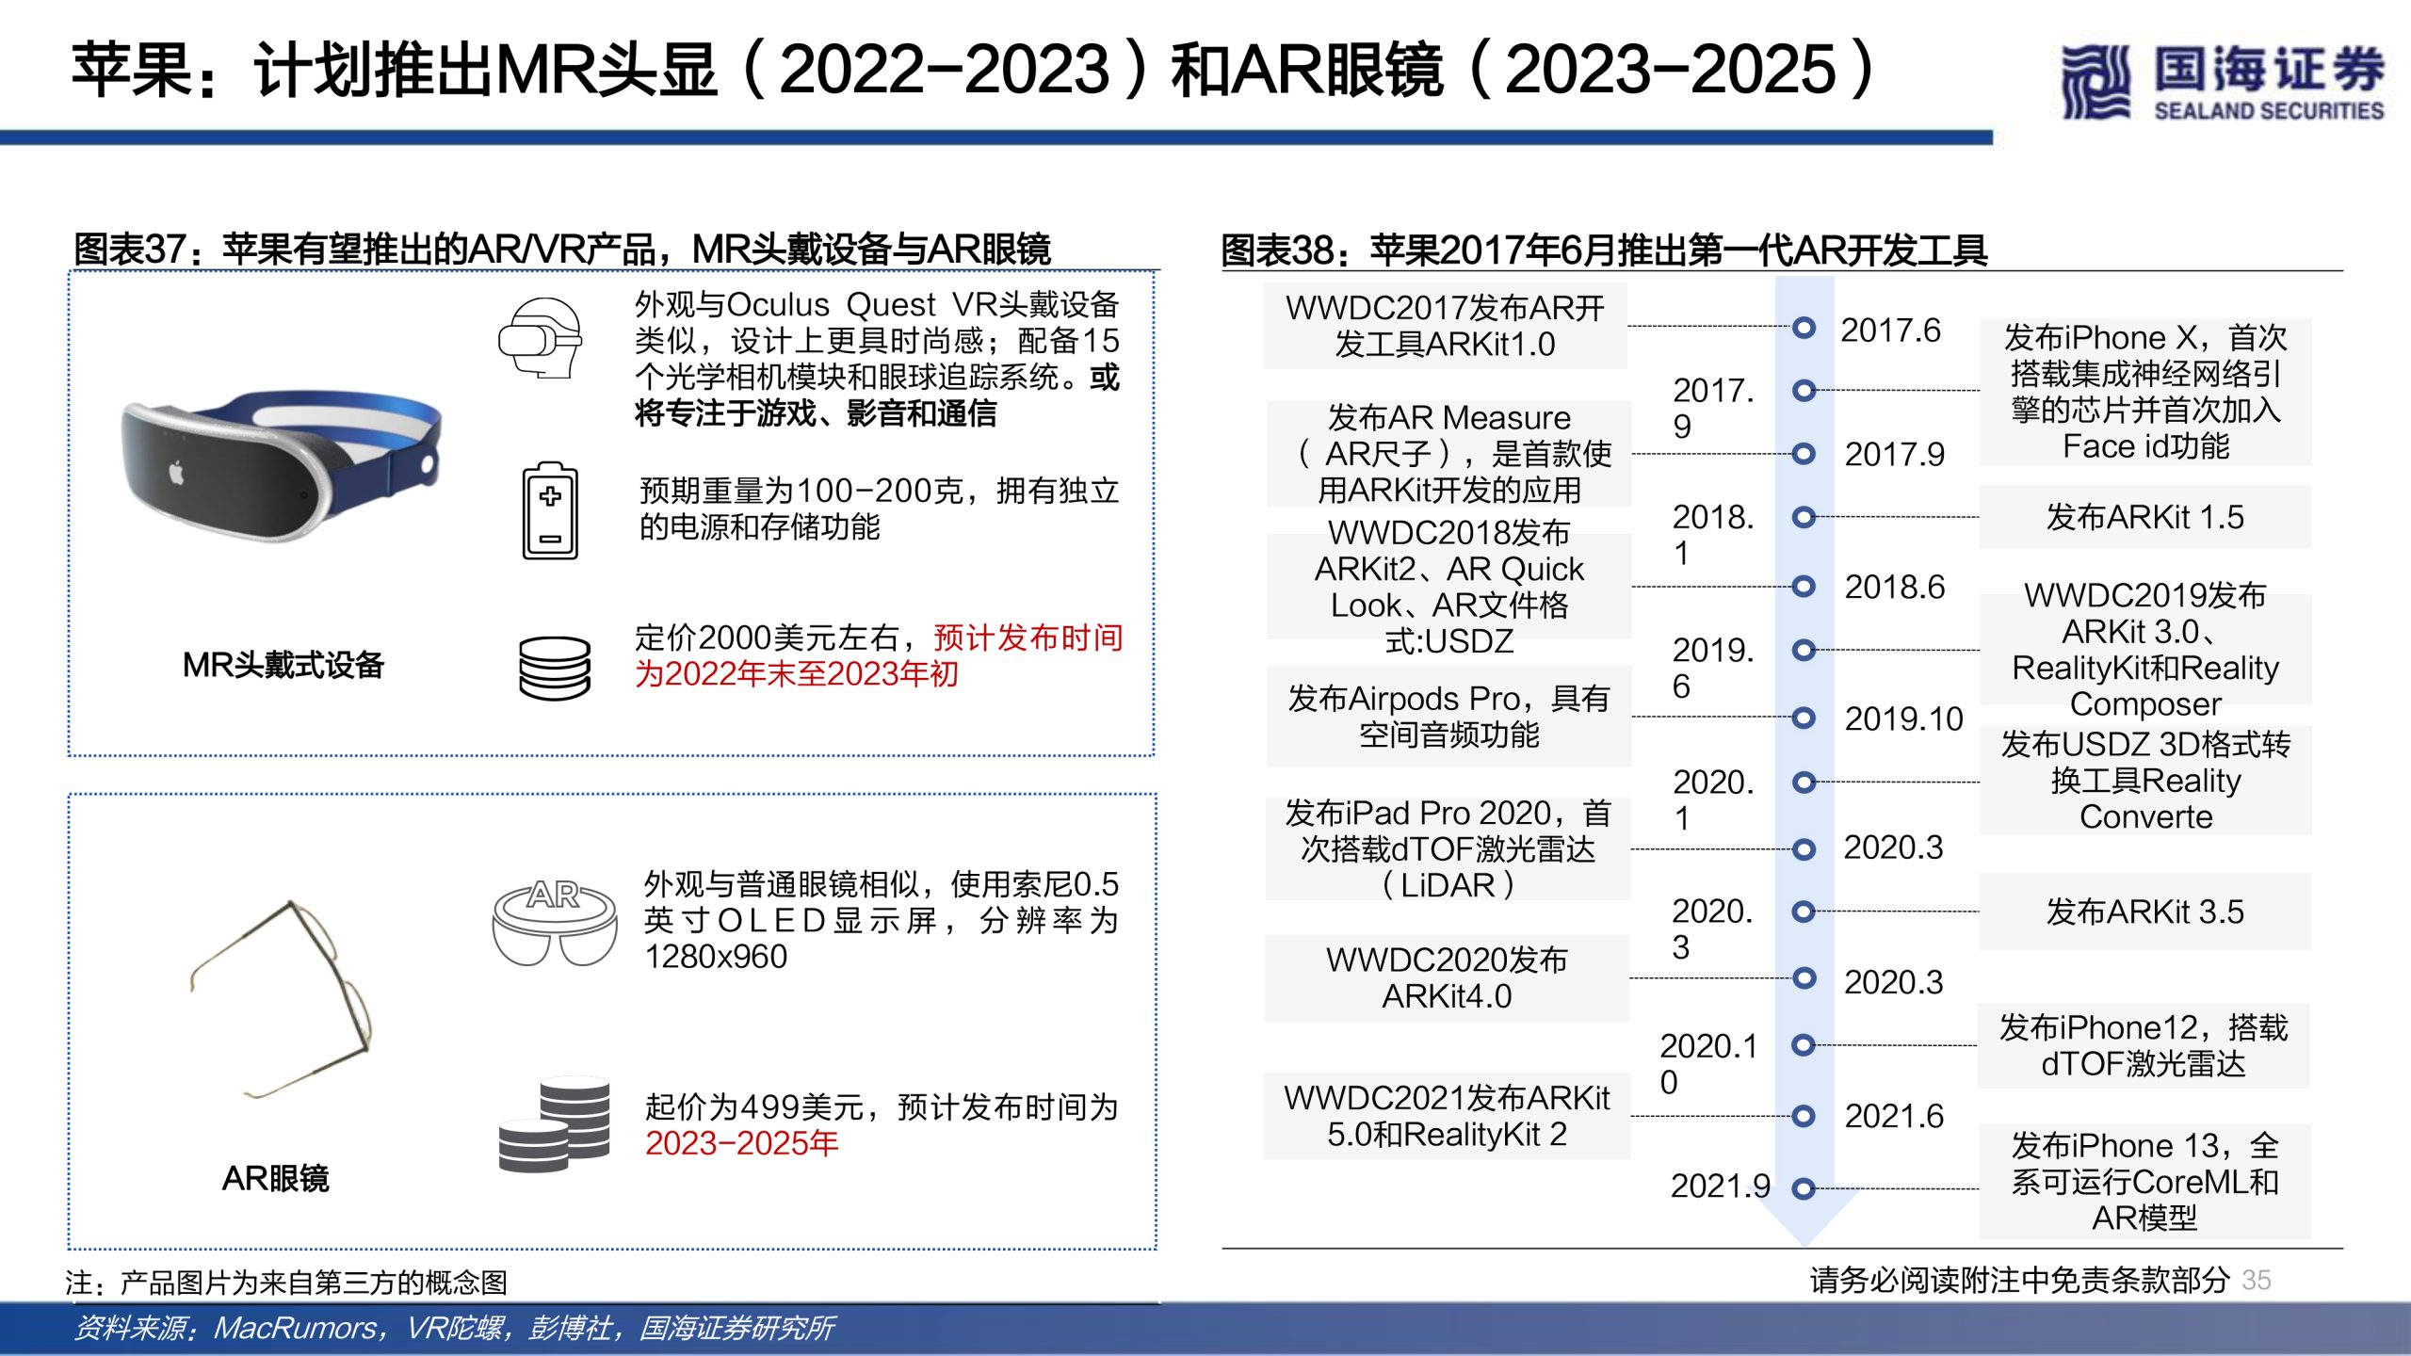Click the 发布ARKit 1.5 text box
Screen dimensions: 2411x1356
[2145, 517]
